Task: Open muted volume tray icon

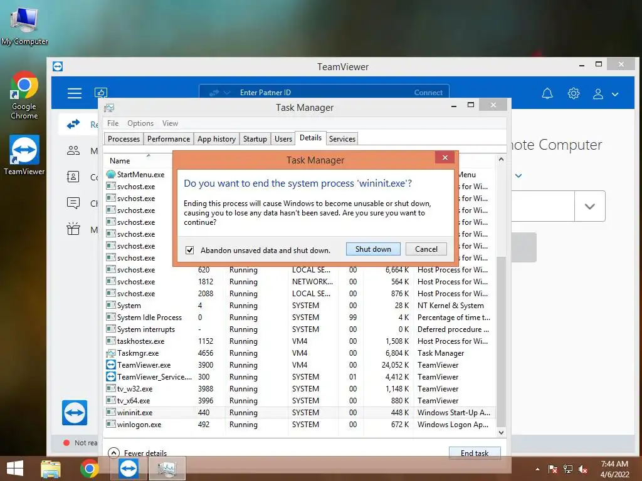Action: pos(583,469)
